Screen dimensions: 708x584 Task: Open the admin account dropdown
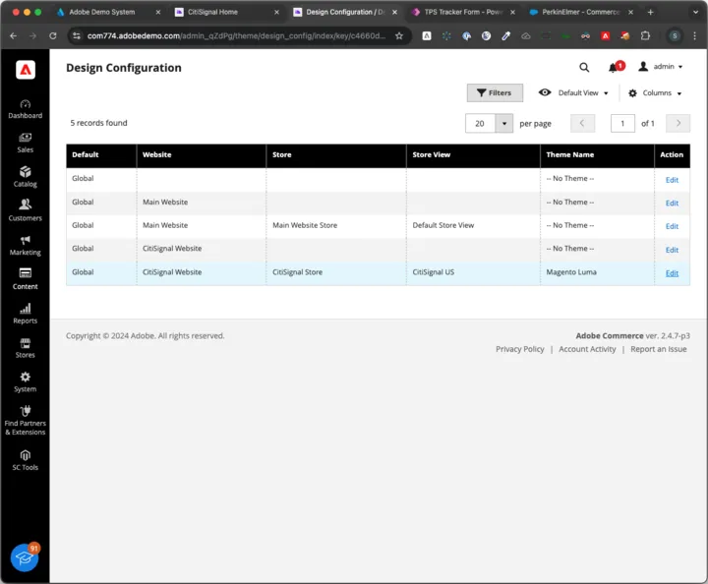click(x=661, y=67)
